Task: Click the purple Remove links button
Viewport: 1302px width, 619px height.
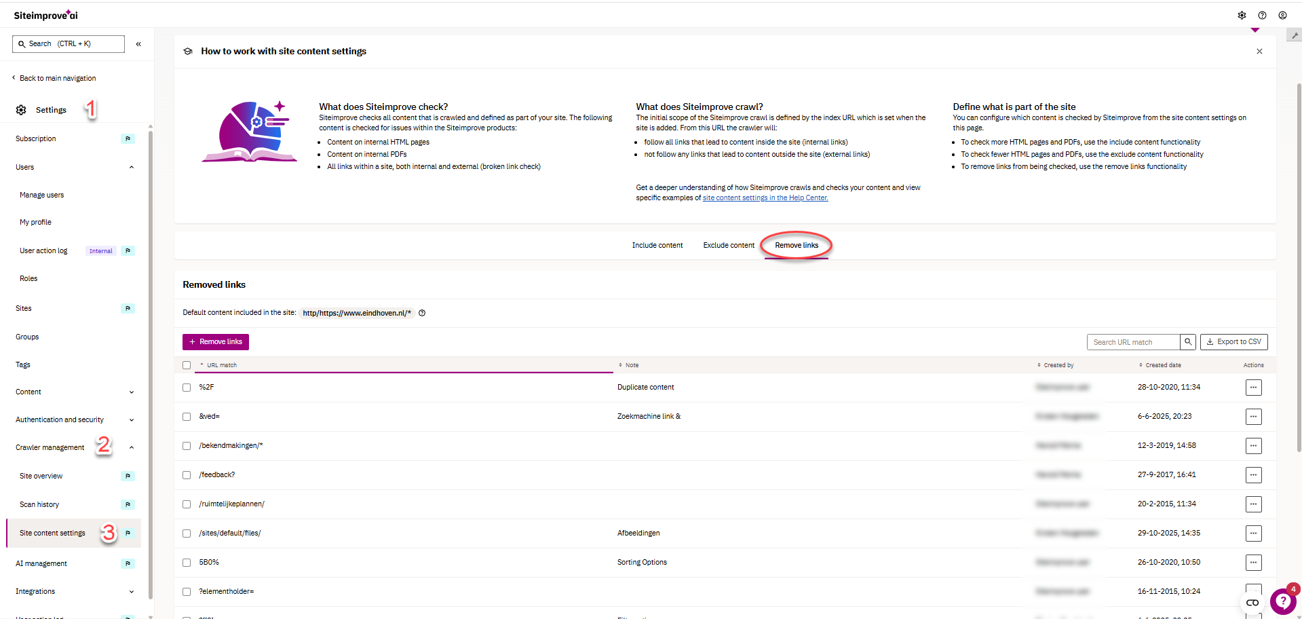Action: tap(216, 342)
